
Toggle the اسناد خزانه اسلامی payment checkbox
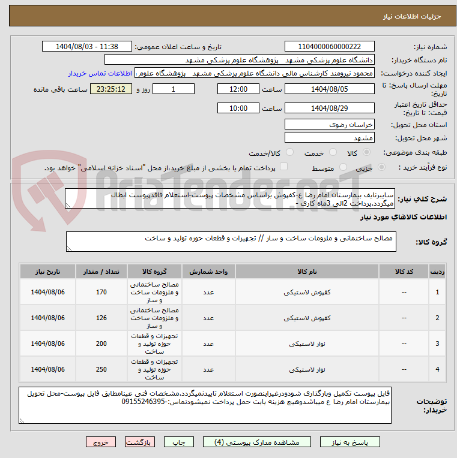[283, 167]
